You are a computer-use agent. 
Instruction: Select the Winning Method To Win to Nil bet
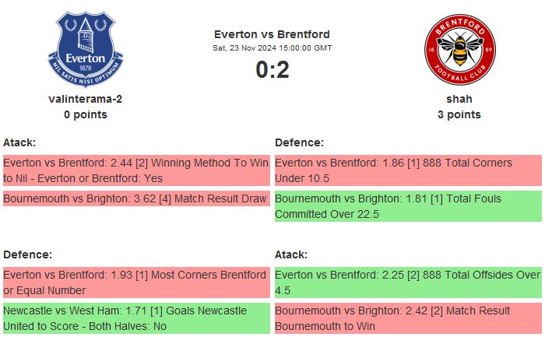coord(135,170)
